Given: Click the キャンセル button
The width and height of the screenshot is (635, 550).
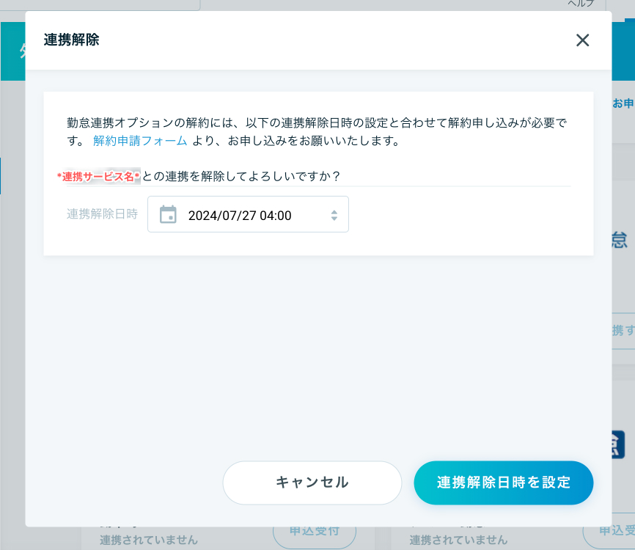Looking at the screenshot, I should click(312, 483).
